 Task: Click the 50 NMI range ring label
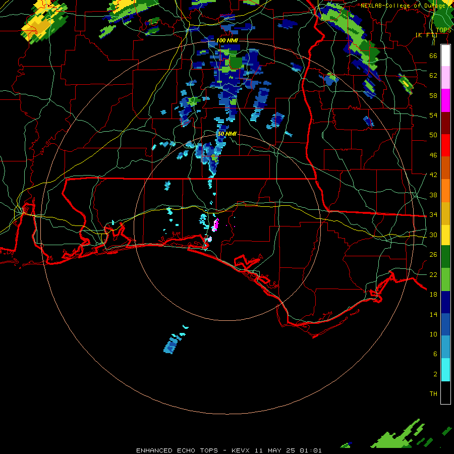(227, 134)
